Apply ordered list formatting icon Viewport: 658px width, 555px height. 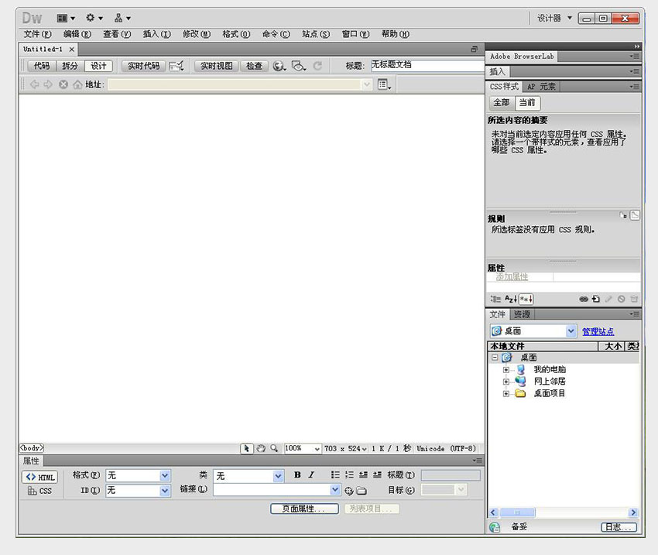349,474
